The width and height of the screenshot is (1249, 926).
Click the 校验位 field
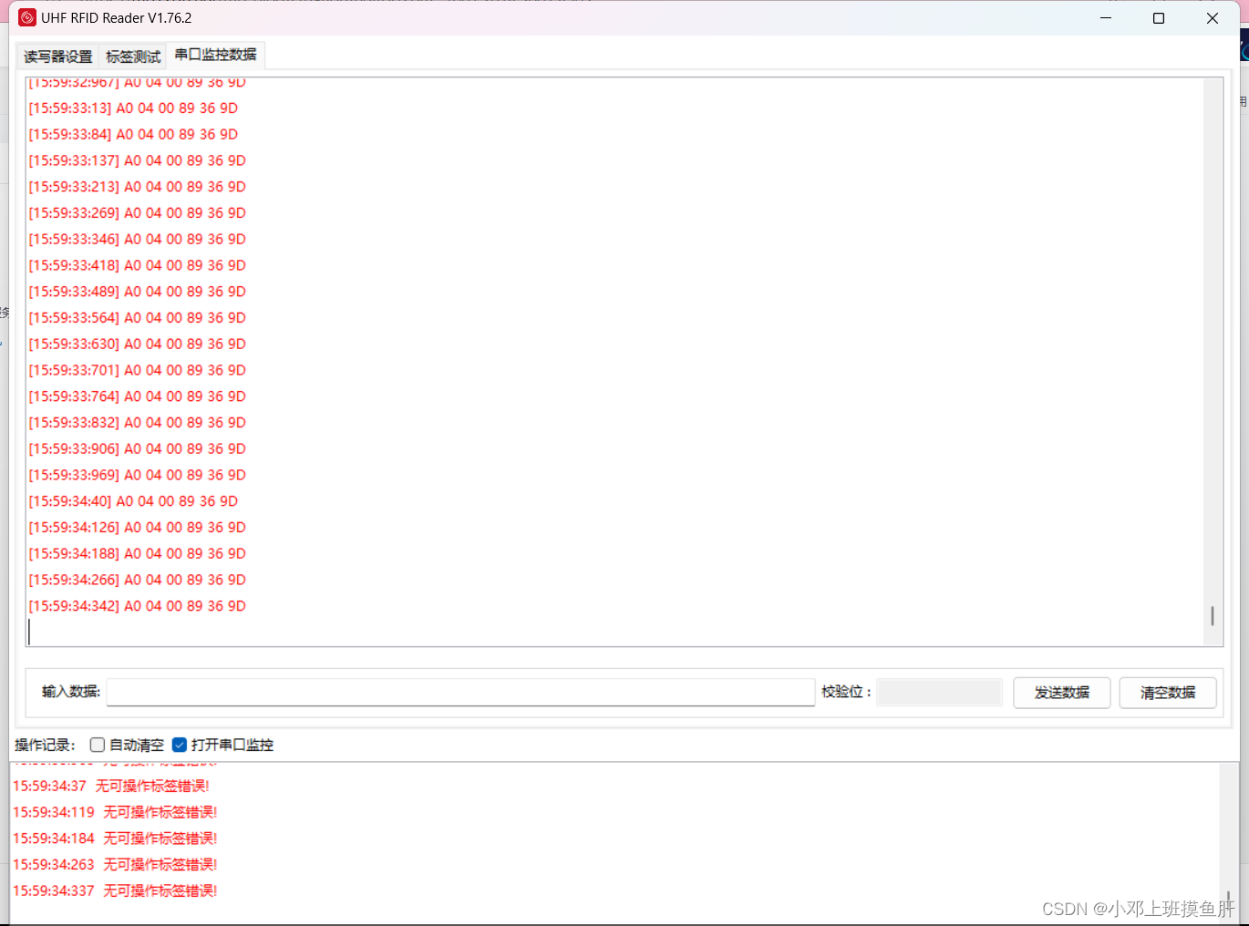(x=940, y=693)
